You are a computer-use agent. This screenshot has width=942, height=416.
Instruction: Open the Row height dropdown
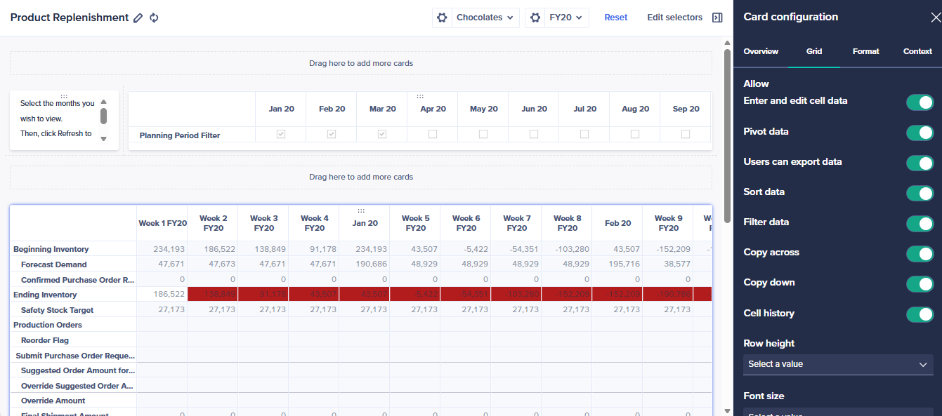(x=838, y=364)
